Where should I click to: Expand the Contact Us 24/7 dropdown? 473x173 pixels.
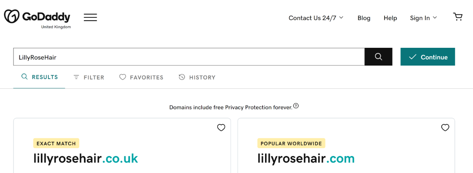(316, 18)
